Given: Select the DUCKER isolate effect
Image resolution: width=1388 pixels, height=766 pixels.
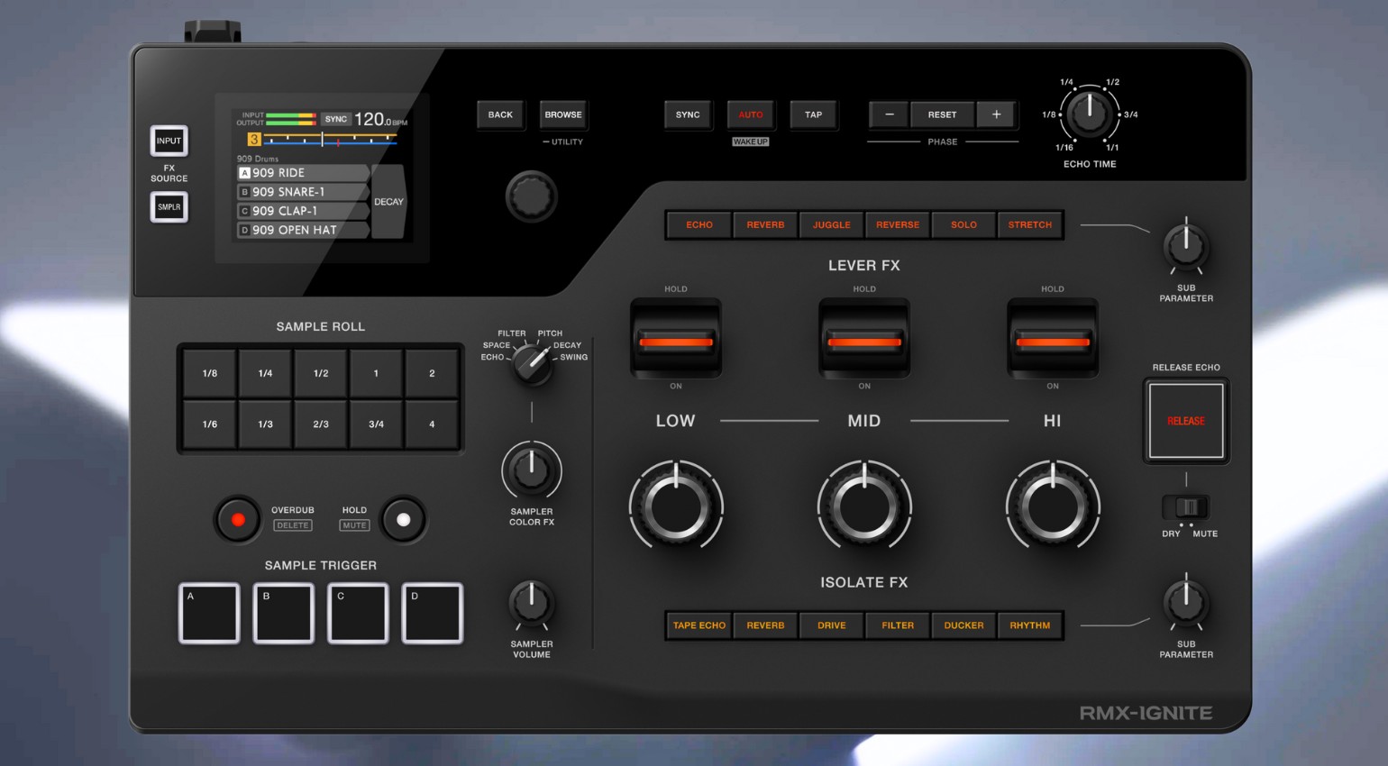Looking at the screenshot, I should [x=963, y=625].
